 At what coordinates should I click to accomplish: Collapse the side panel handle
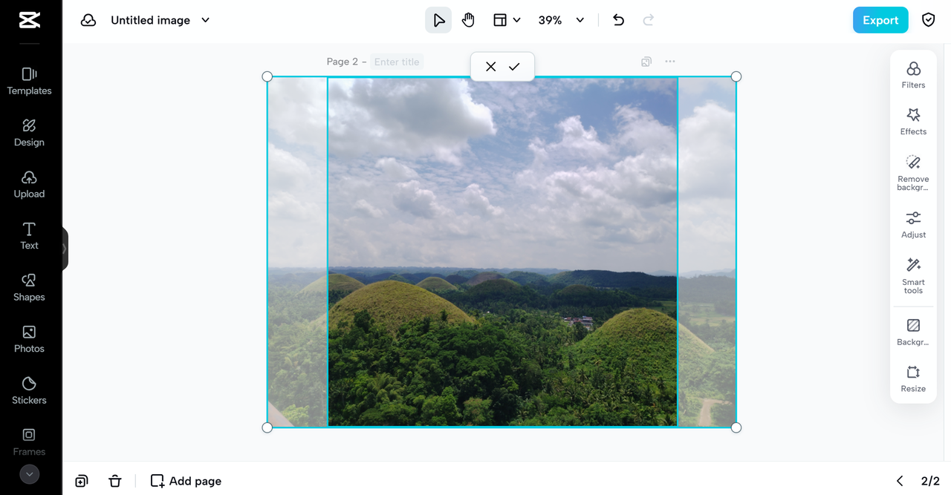[65, 249]
